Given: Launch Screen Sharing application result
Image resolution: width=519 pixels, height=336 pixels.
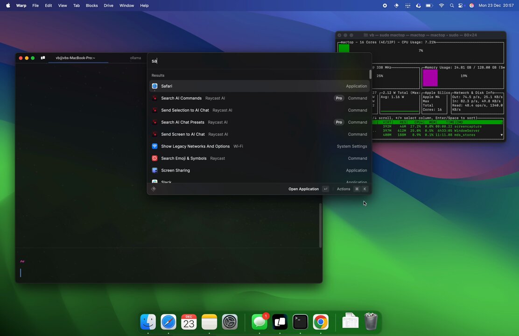Looking at the screenshot, I should [x=259, y=170].
